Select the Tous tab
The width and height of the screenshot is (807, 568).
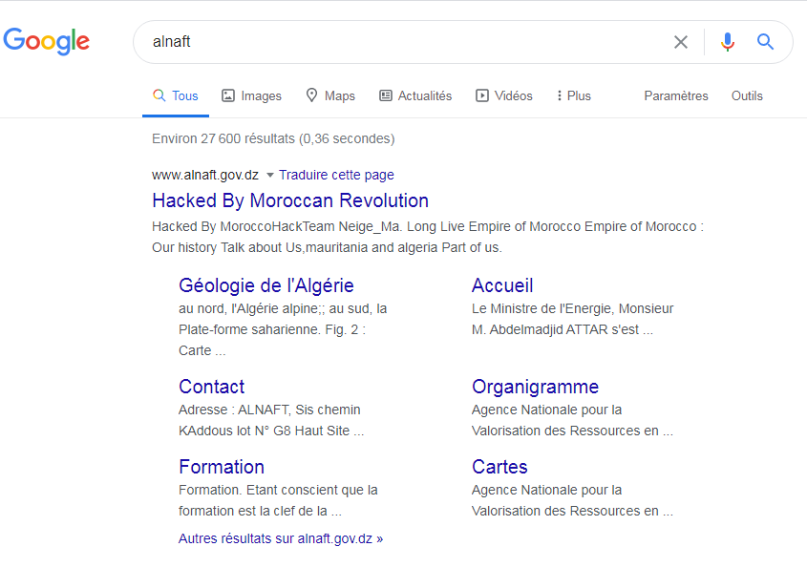tap(176, 95)
